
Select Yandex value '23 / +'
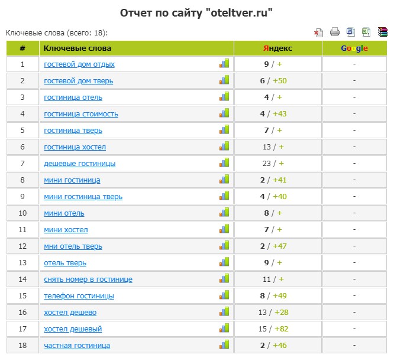273,164
